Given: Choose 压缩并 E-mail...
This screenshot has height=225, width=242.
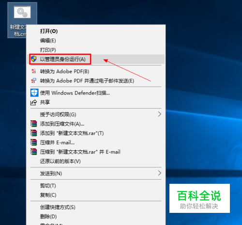Looking at the screenshot, I should (96, 143).
